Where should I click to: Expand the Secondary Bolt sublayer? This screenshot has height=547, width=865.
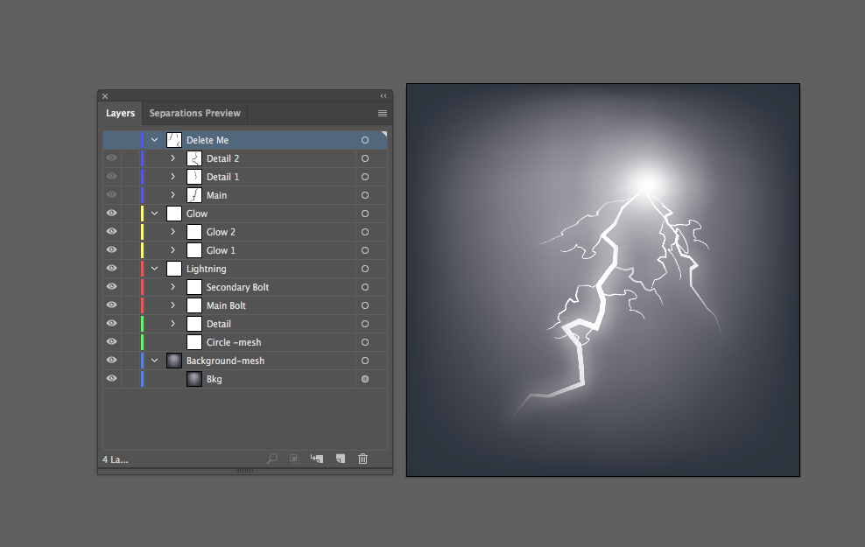pyautogui.click(x=172, y=287)
